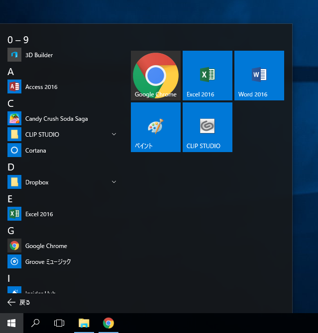Open taskbar search magnifier
This screenshot has width=318, height=333.
point(35,323)
